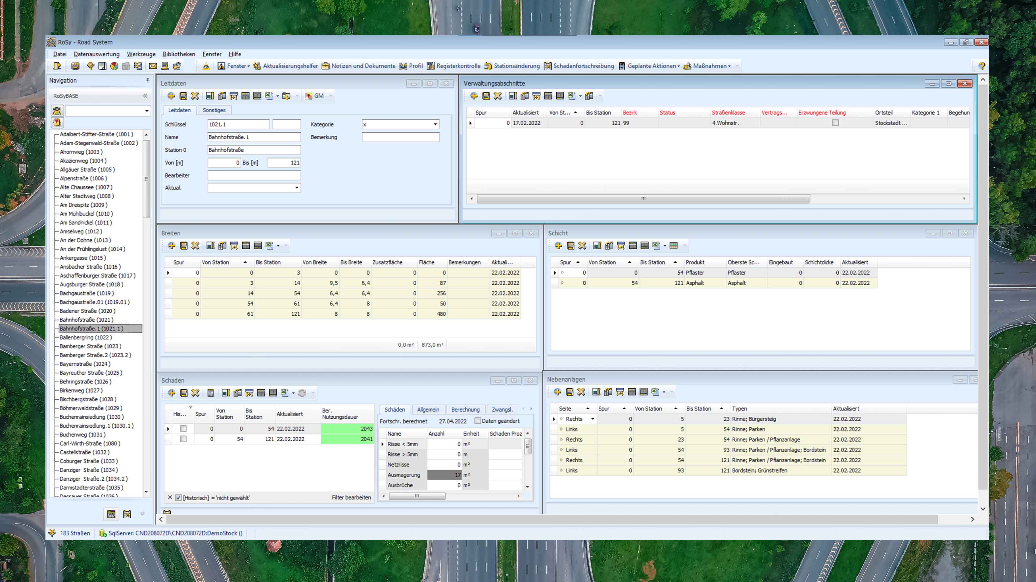Open the Kategorie dropdown
Image resolution: width=1036 pixels, height=582 pixels.
pyautogui.click(x=435, y=125)
